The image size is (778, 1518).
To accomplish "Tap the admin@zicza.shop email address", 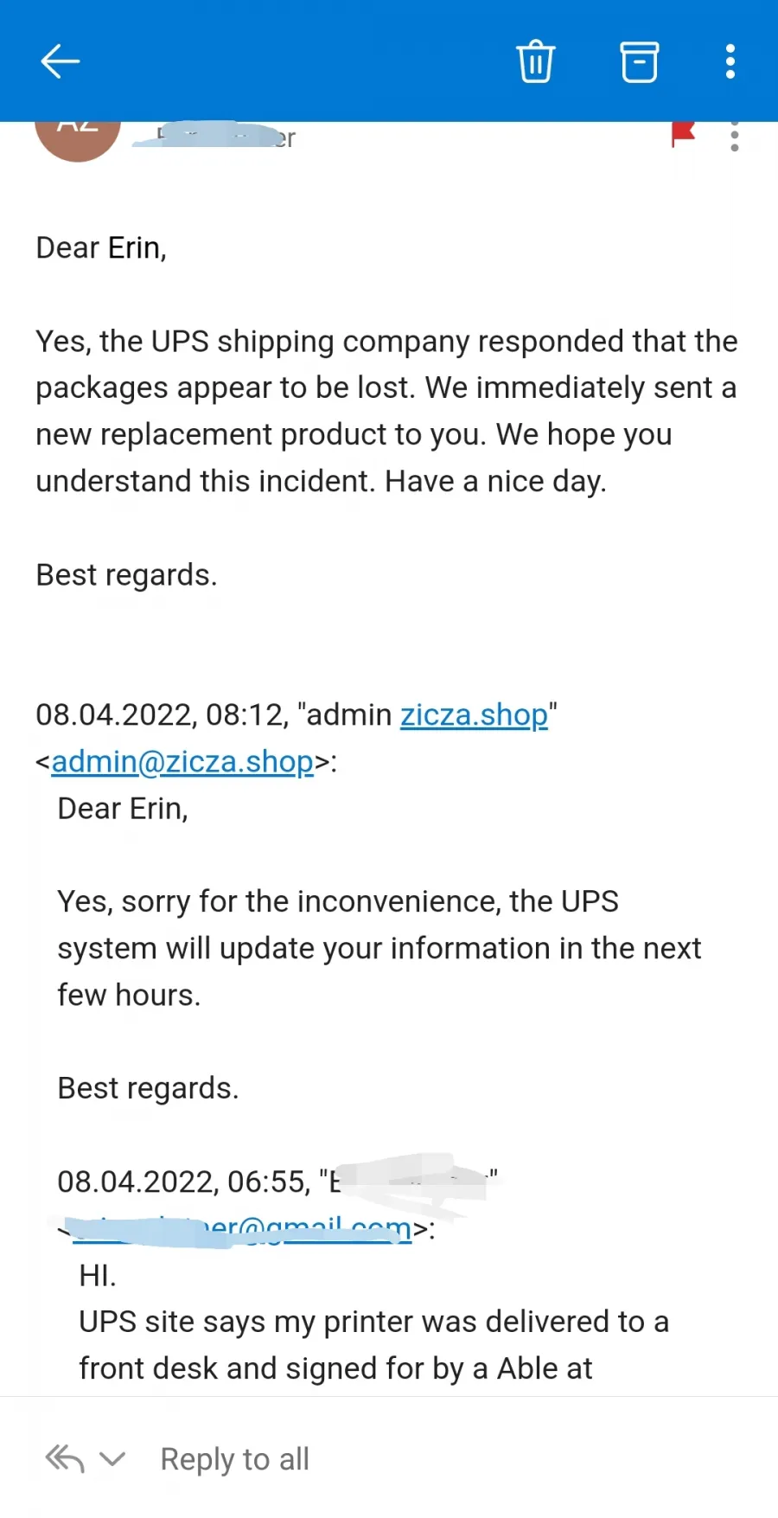I will point(182,762).
